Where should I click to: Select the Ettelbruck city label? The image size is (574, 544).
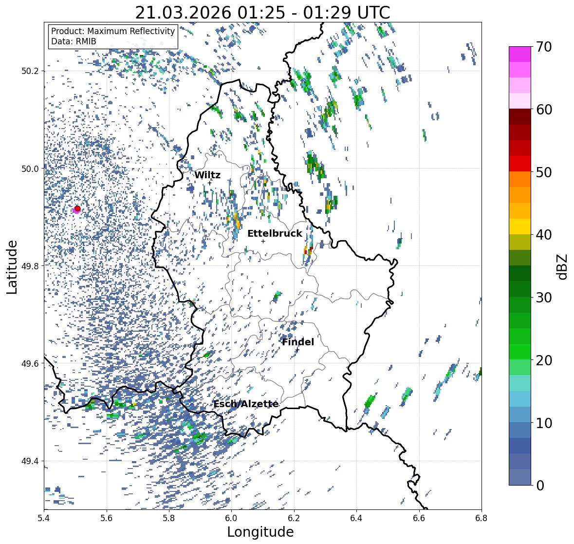(275, 233)
